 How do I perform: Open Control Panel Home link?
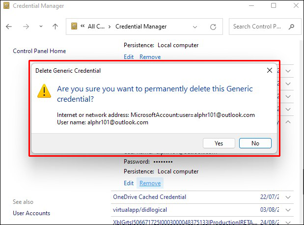tap(39, 51)
